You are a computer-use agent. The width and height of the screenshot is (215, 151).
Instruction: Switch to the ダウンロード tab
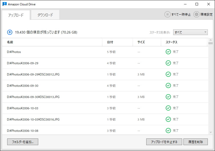[x=45, y=15]
